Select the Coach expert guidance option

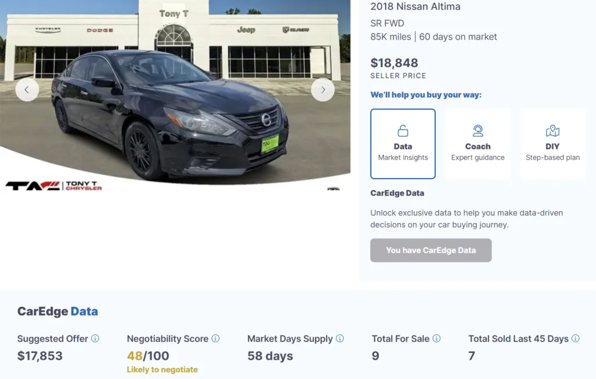[478, 144]
